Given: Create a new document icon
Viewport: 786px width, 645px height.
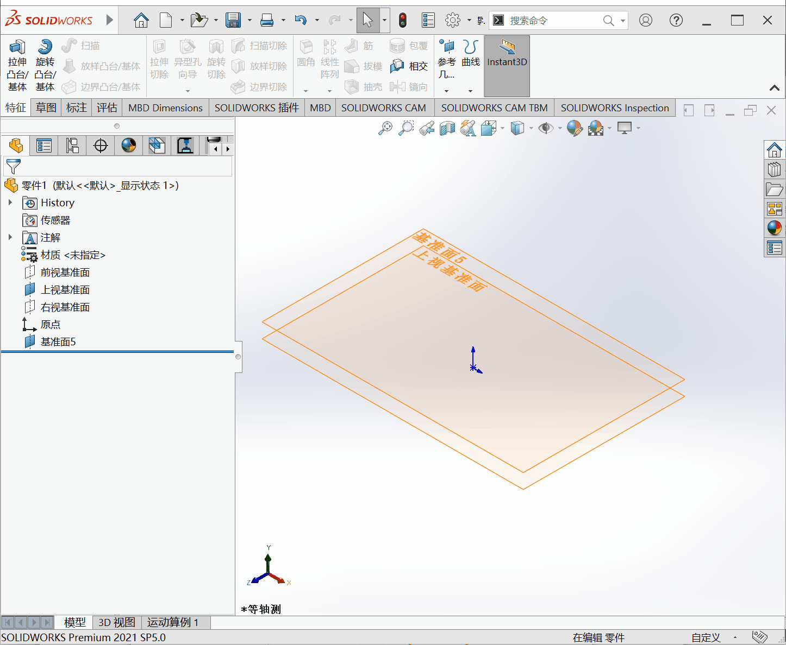Looking at the screenshot, I should pyautogui.click(x=166, y=21).
